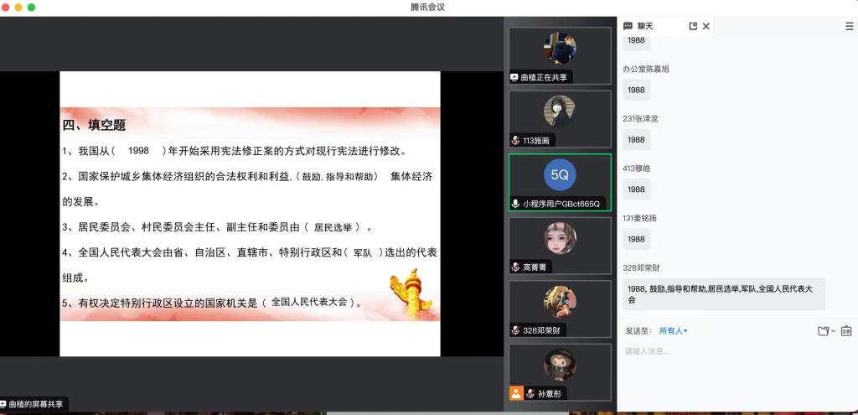
Task: Click screen share icon on 曲植正在共享 tile
Action: (x=514, y=77)
